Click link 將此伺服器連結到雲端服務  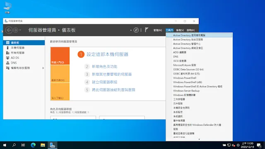point(113,90)
